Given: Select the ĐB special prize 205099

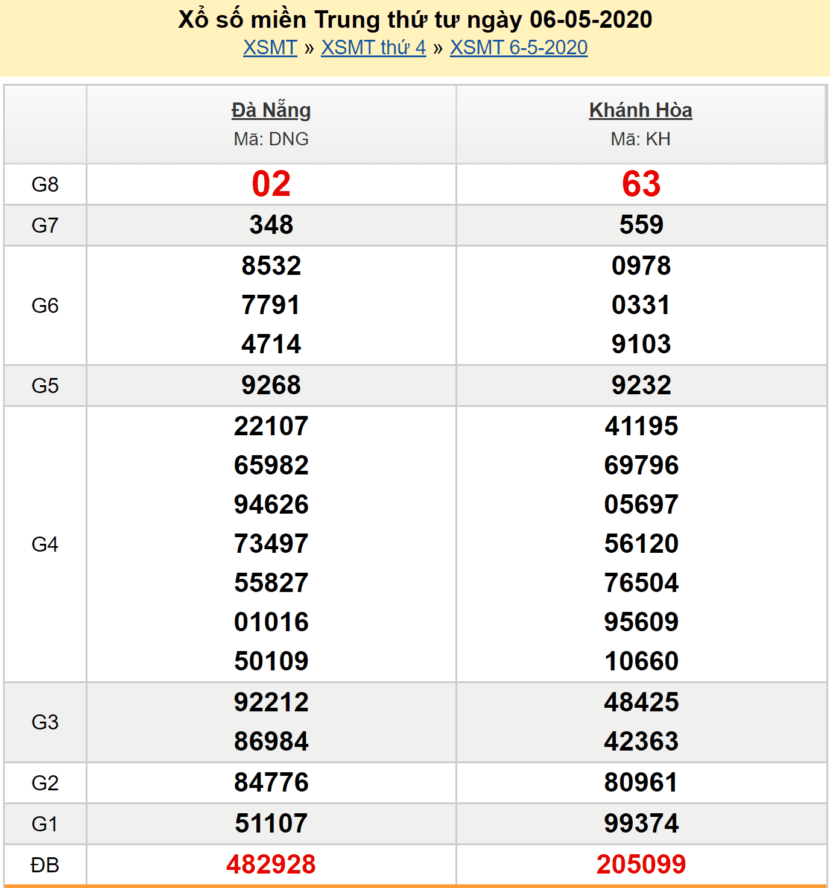Looking at the screenshot, I should tap(641, 864).
